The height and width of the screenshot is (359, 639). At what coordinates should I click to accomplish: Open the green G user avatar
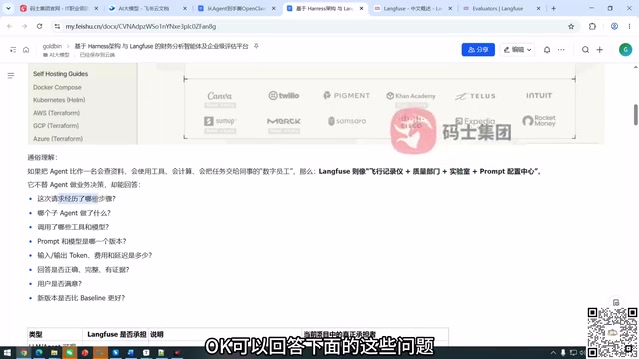coord(625,49)
